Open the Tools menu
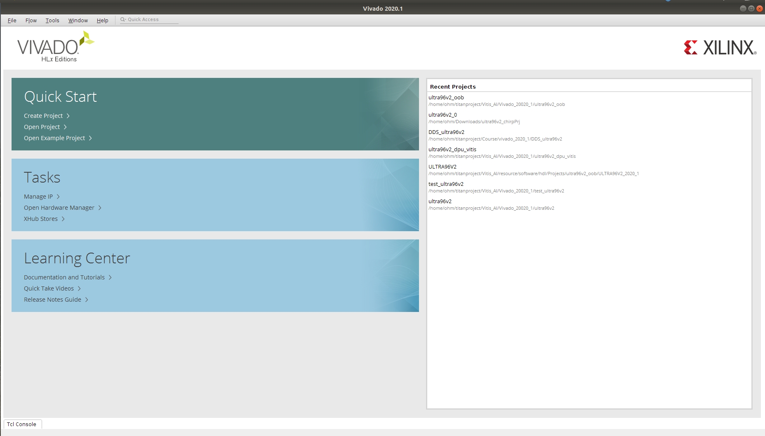Image resolution: width=765 pixels, height=436 pixels. tap(52, 20)
